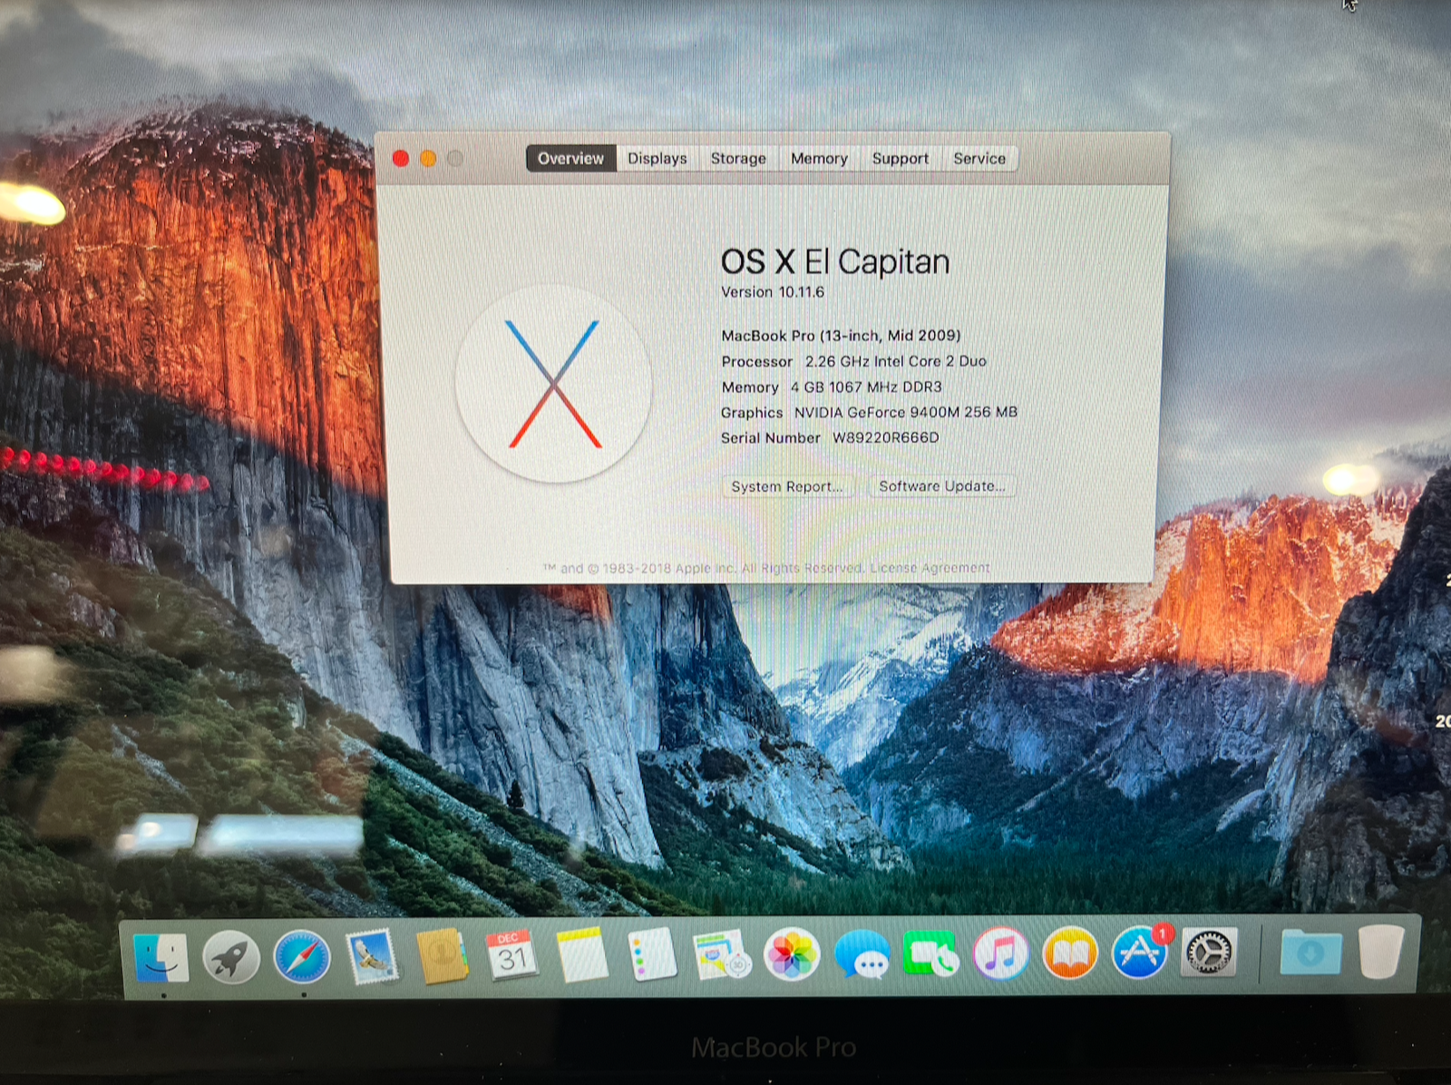Switch to the Storage tab

point(738,158)
